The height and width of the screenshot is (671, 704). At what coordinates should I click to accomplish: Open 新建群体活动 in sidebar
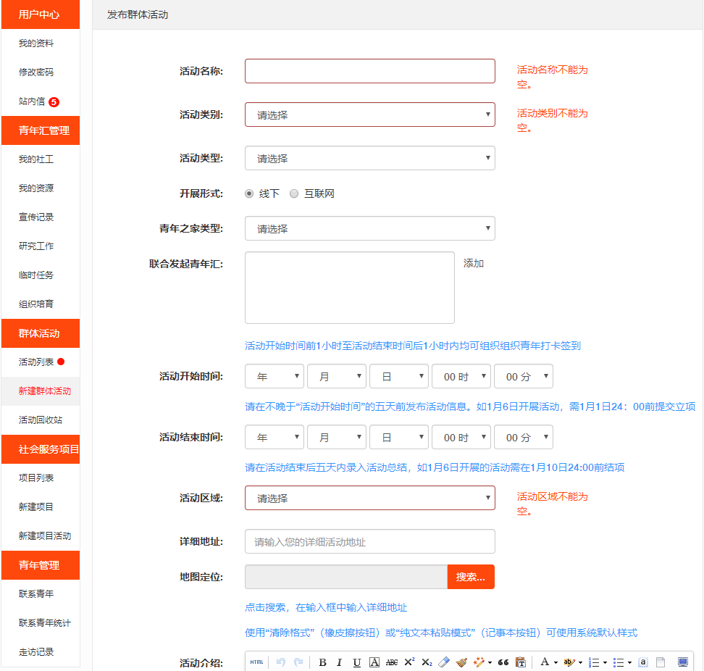[44, 391]
